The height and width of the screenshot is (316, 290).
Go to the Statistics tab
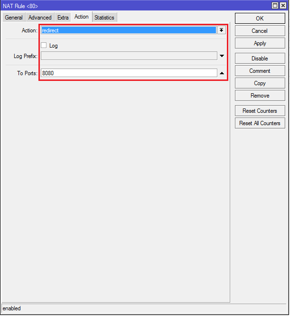tap(104, 18)
